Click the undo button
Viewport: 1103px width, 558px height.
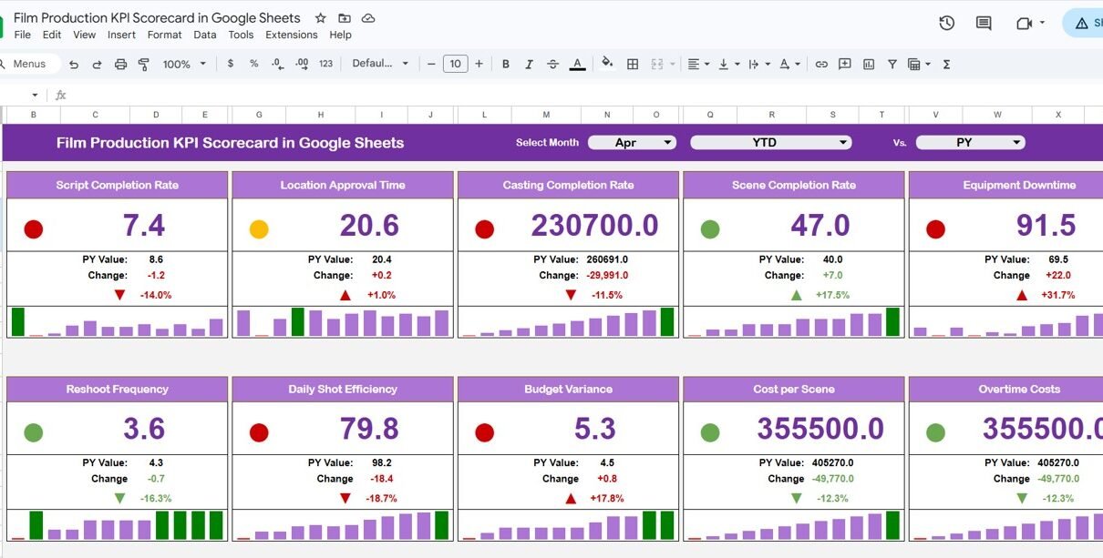click(74, 64)
